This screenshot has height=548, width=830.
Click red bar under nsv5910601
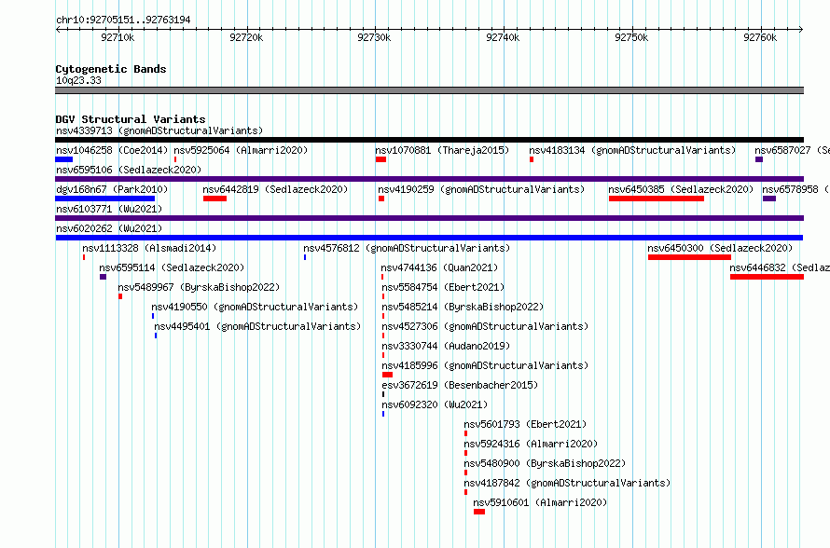click(479, 512)
